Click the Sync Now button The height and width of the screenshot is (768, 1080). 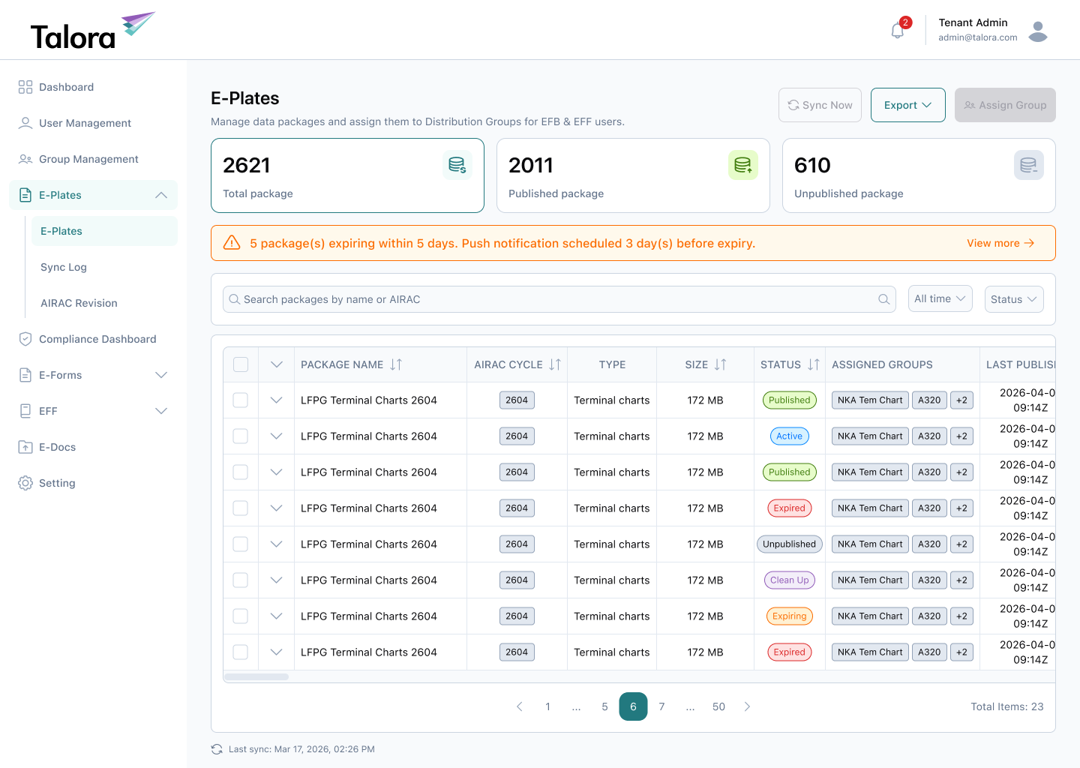click(x=820, y=105)
